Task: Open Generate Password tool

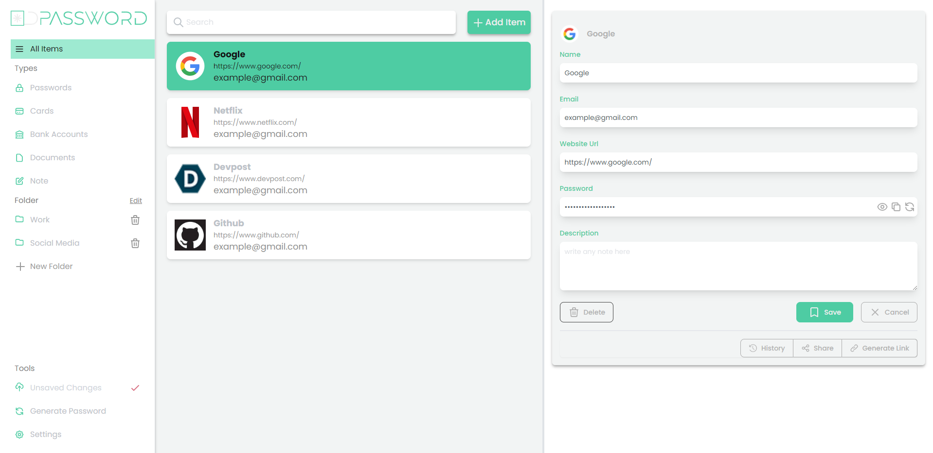Action: [68, 411]
